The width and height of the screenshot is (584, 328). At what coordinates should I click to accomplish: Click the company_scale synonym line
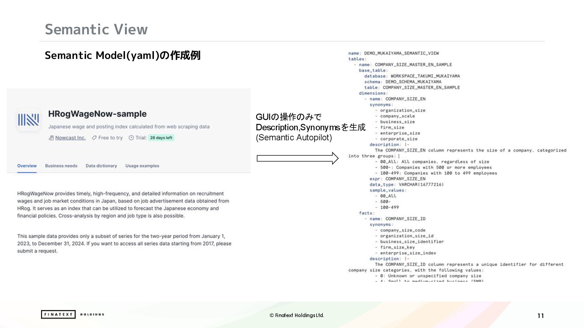coord(395,116)
